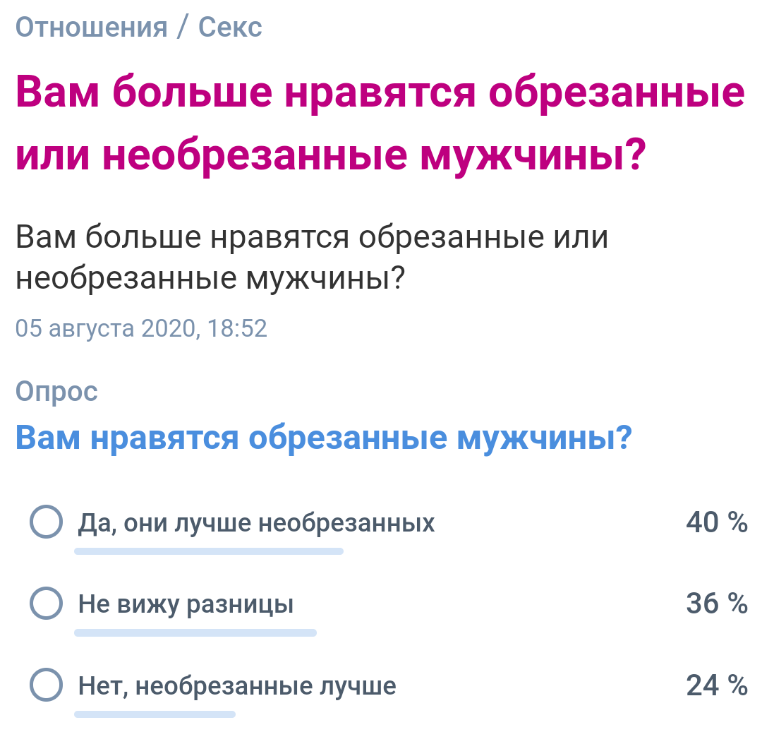The height and width of the screenshot is (744, 762).
Task: Select the Не вижу разницы radio button
Action: click(x=46, y=603)
